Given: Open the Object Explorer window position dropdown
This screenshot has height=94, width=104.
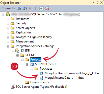Looking at the screenshot, I should pyautogui.click(x=94, y=3).
